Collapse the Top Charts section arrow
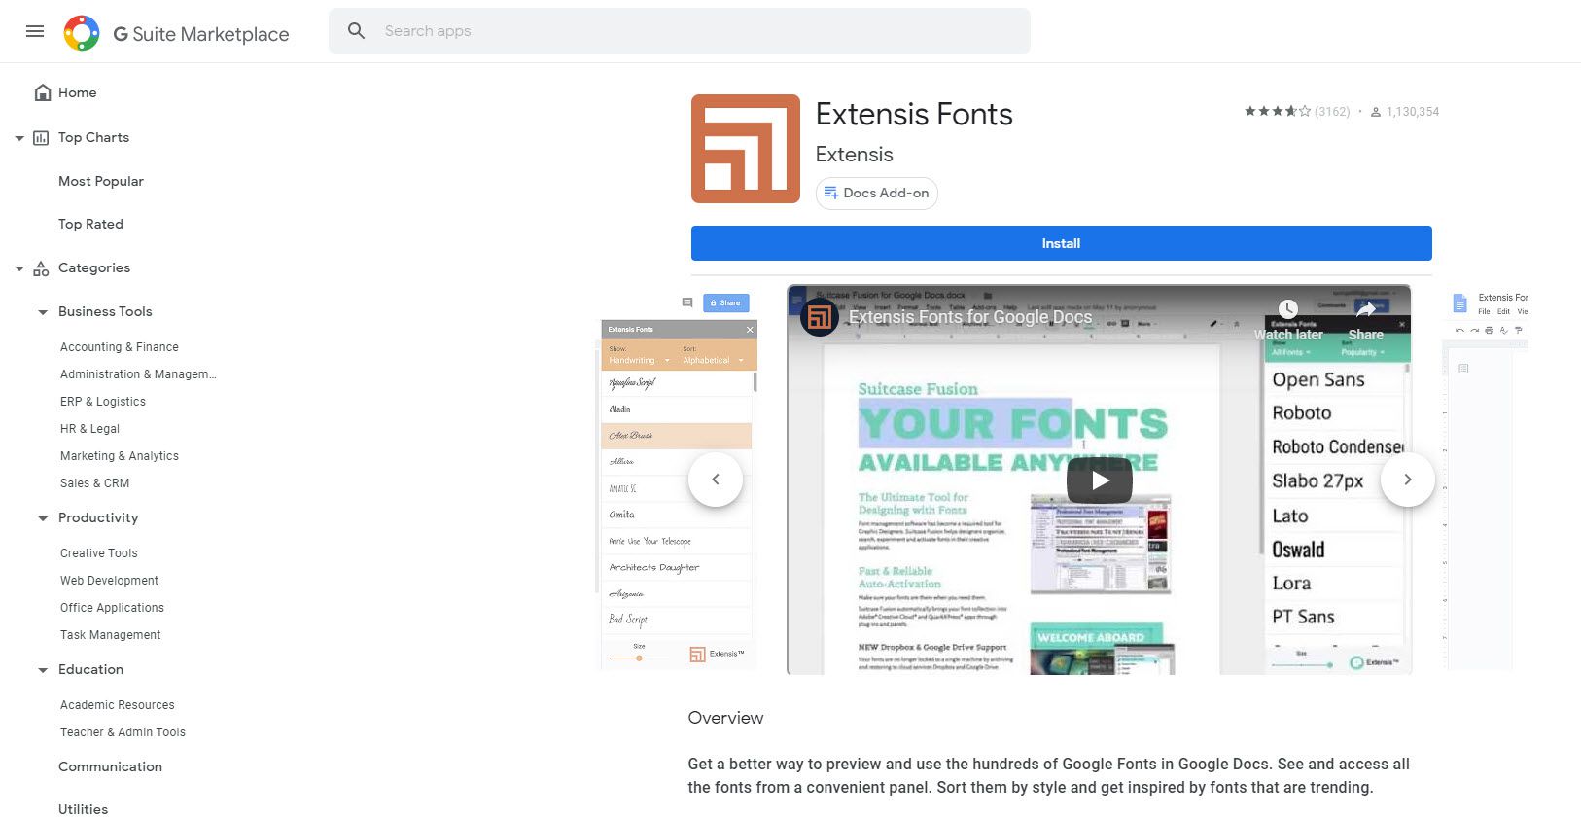 (19, 138)
